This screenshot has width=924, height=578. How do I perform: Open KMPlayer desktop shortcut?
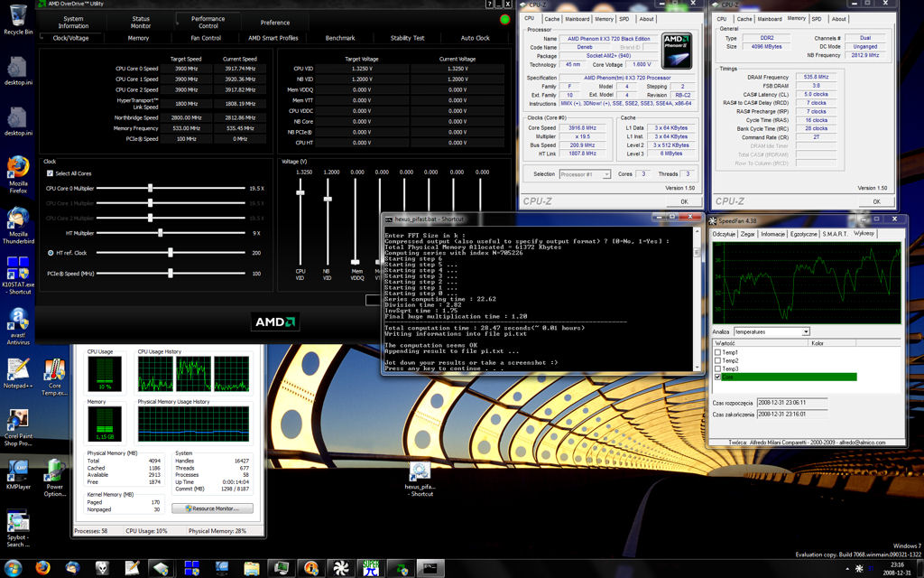(18, 475)
